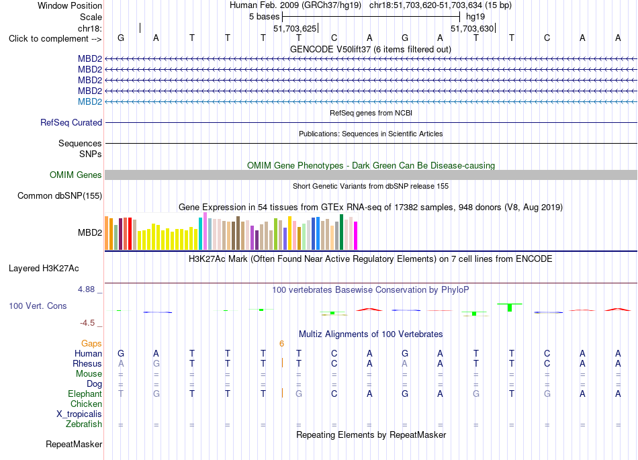Select the Human species label
The height and width of the screenshot is (460, 638).
(x=88, y=353)
